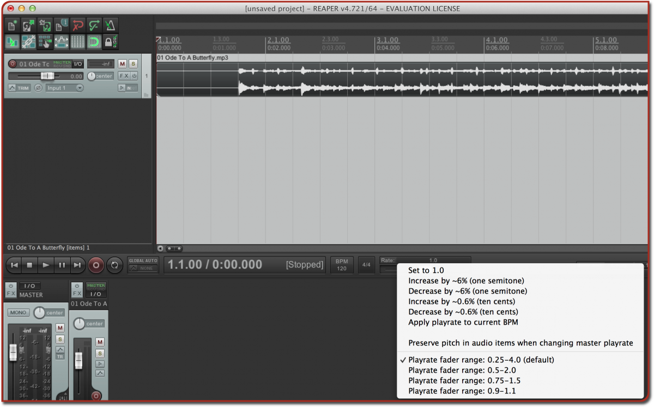Click track 1 pan knob labeled center
654x407 pixels.
point(91,76)
